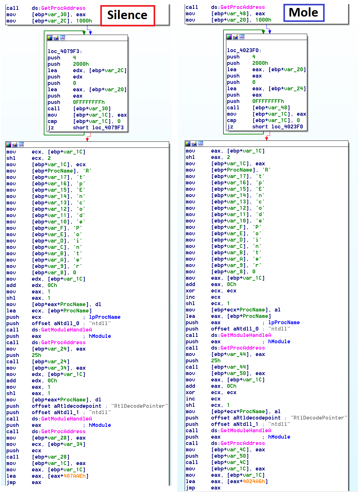Click line 'mov ecx, [ebp+var_34]'
This screenshot has height=492, width=358.
[x=46, y=444]
